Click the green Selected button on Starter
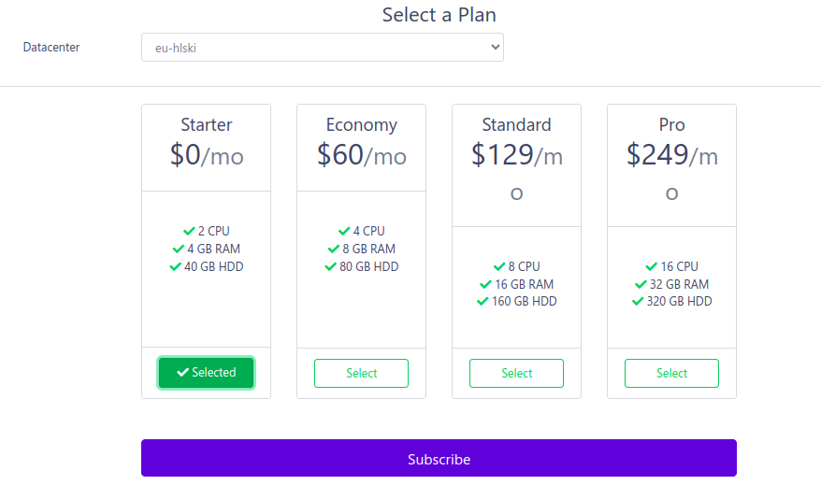The width and height of the screenshot is (821, 485). 206,372
